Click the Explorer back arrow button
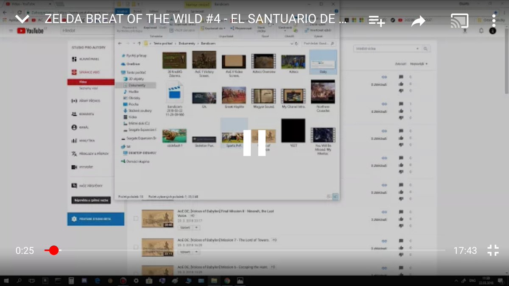 [x=120, y=43]
